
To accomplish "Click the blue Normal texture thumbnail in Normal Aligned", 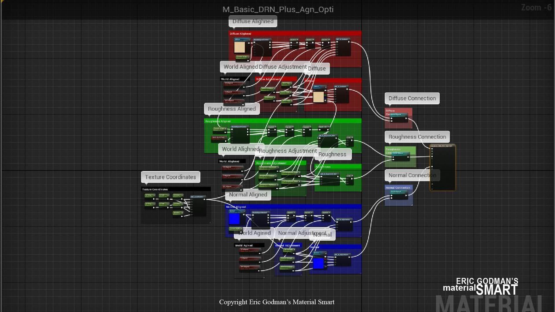I will coord(234,219).
